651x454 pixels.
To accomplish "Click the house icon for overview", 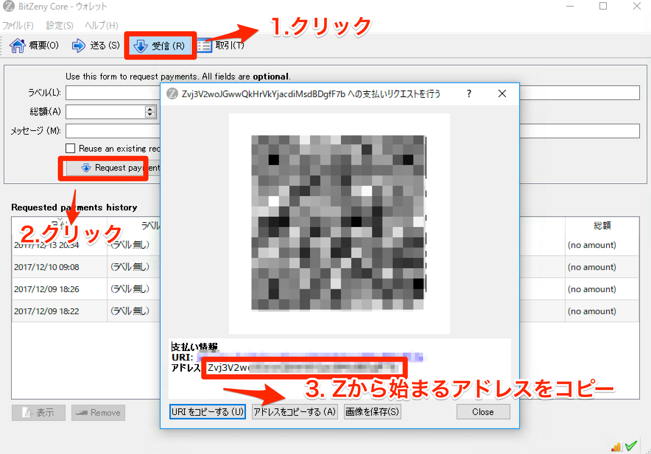I will (17, 46).
